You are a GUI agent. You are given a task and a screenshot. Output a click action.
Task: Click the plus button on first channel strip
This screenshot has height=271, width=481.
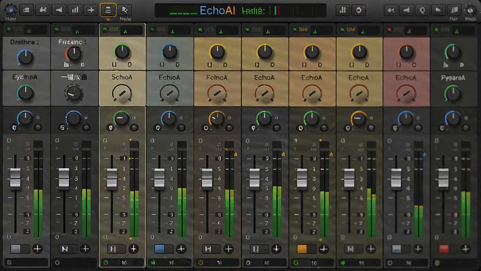pos(38,248)
